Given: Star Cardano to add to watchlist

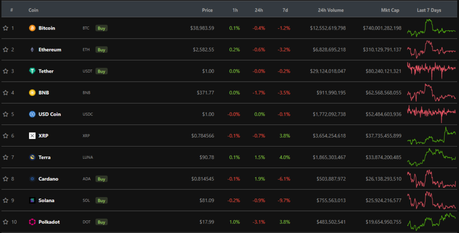Looking at the screenshot, I should pos(5,179).
